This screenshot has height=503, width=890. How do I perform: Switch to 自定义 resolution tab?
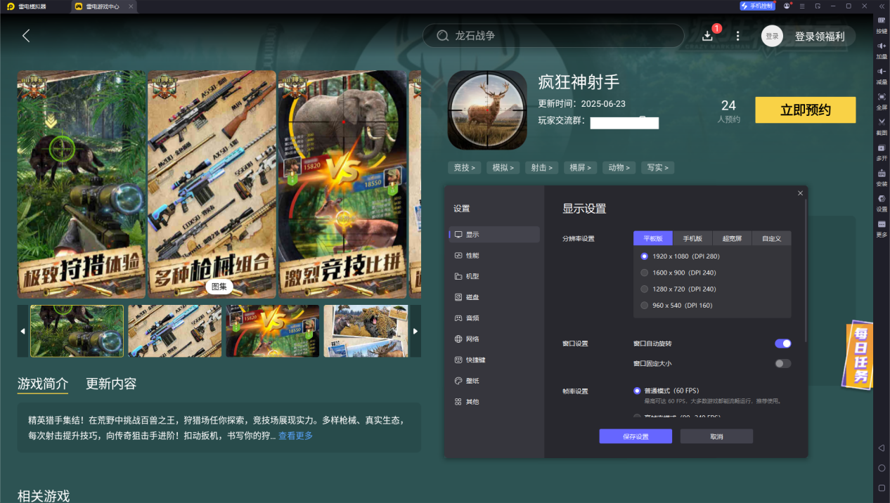[x=771, y=239]
